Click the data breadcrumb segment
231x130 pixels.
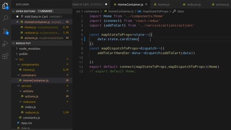pos(180,11)
